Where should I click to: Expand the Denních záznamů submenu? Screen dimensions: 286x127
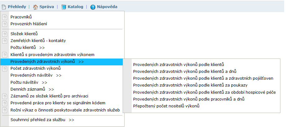(x=32, y=89)
